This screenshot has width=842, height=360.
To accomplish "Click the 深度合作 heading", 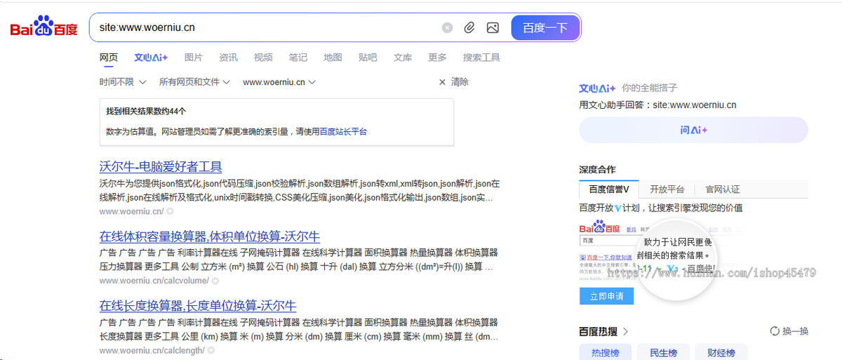I will click(x=597, y=170).
